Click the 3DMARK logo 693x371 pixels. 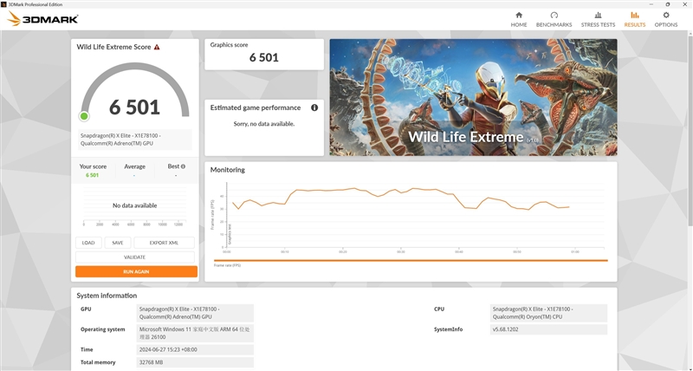coord(42,19)
